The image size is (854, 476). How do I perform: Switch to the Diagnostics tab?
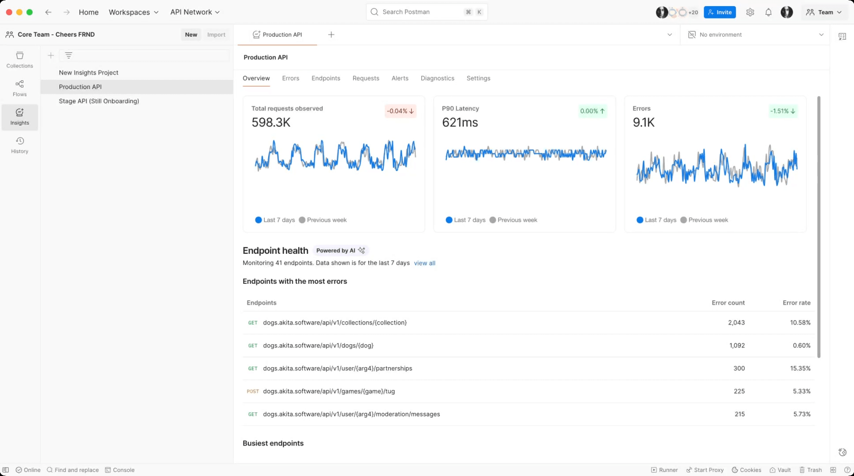click(437, 78)
